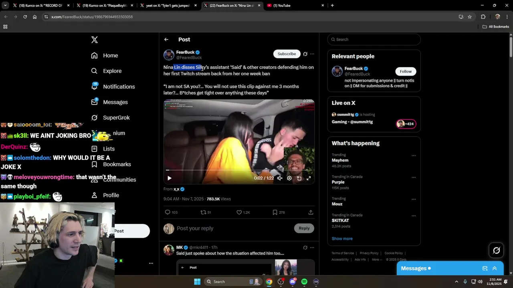Click the Reply button
The image size is (513, 288).
(304, 228)
